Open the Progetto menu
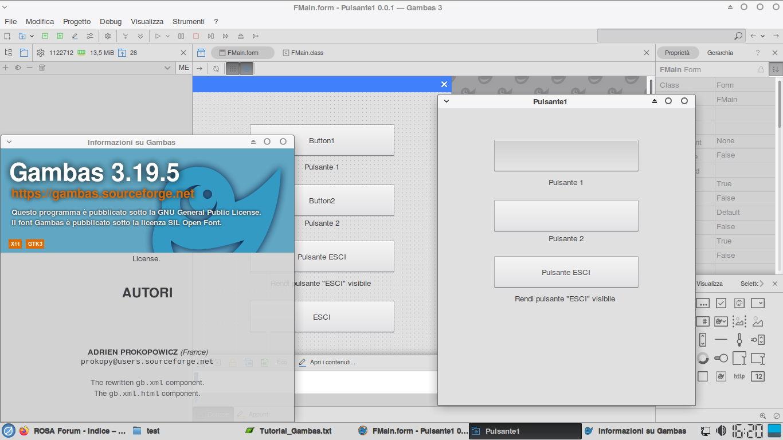Screen dimensions: 783x440 pyautogui.click(x=77, y=21)
